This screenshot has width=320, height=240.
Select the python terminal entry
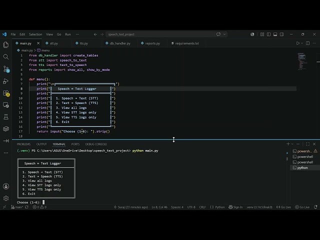(x=305, y=168)
